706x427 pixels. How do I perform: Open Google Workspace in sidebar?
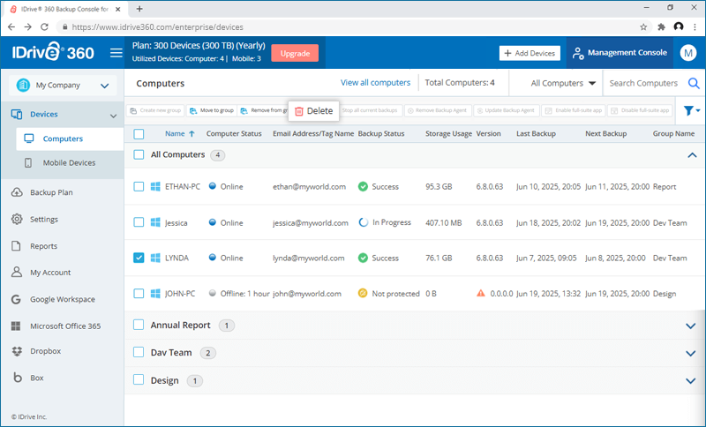(x=62, y=299)
